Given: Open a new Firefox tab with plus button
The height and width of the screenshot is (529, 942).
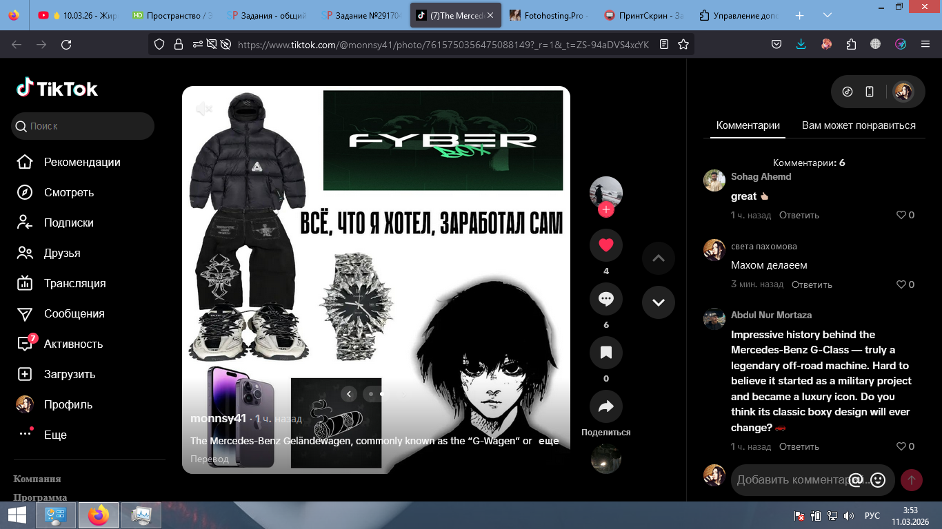Looking at the screenshot, I should [x=800, y=15].
